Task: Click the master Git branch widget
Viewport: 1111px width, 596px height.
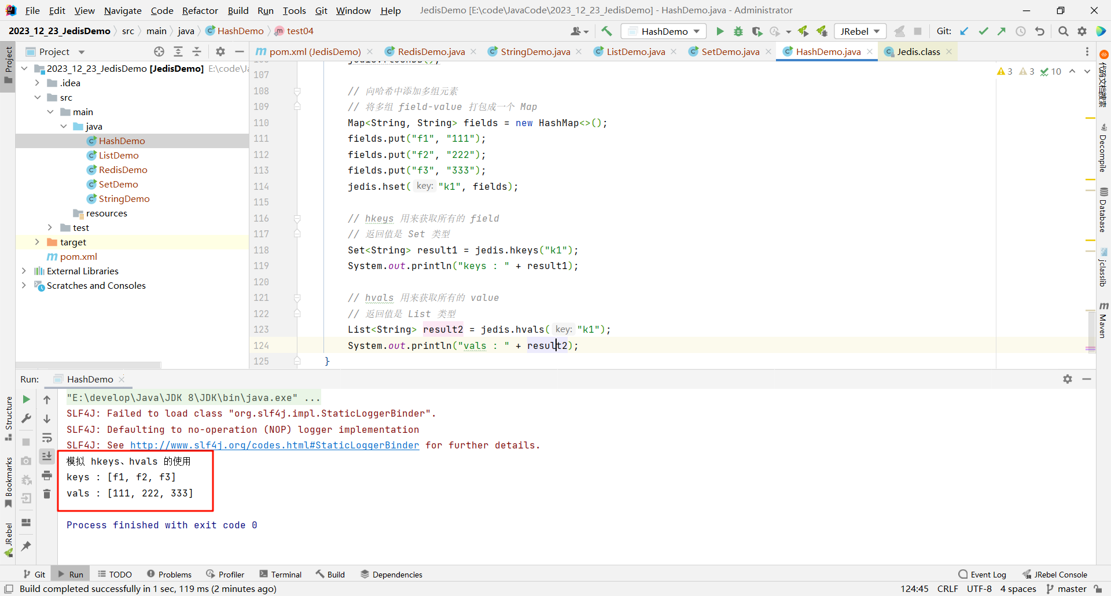Action: 1066,588
